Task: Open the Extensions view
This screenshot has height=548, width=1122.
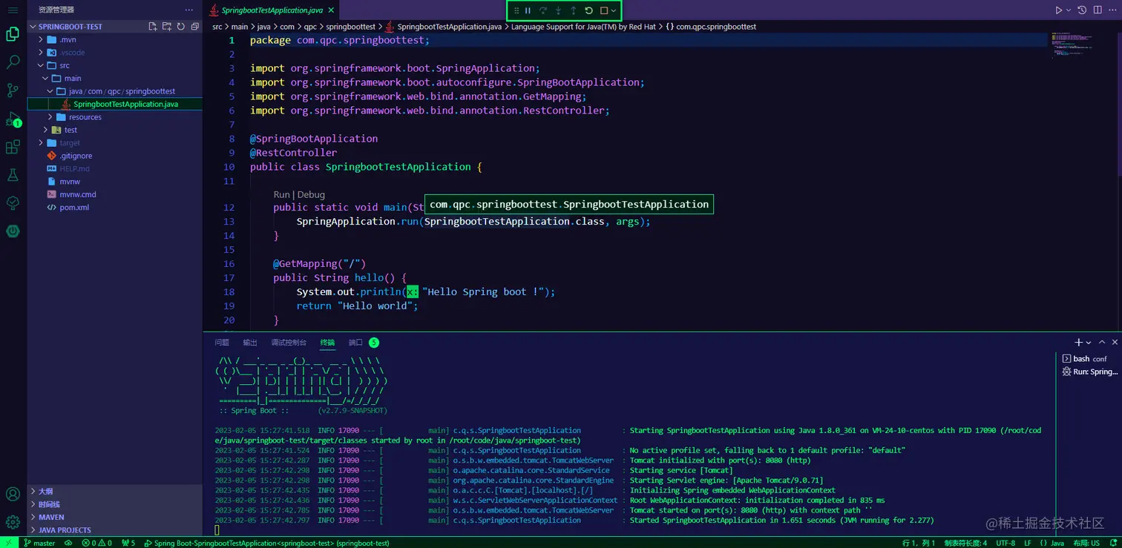Action: (x=13, y=147)
